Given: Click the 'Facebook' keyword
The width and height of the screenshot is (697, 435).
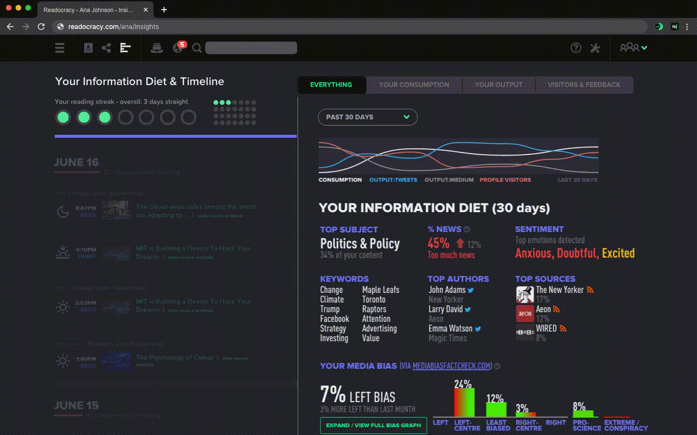Looking at the screenshot, I should click(x=334, y=319).
